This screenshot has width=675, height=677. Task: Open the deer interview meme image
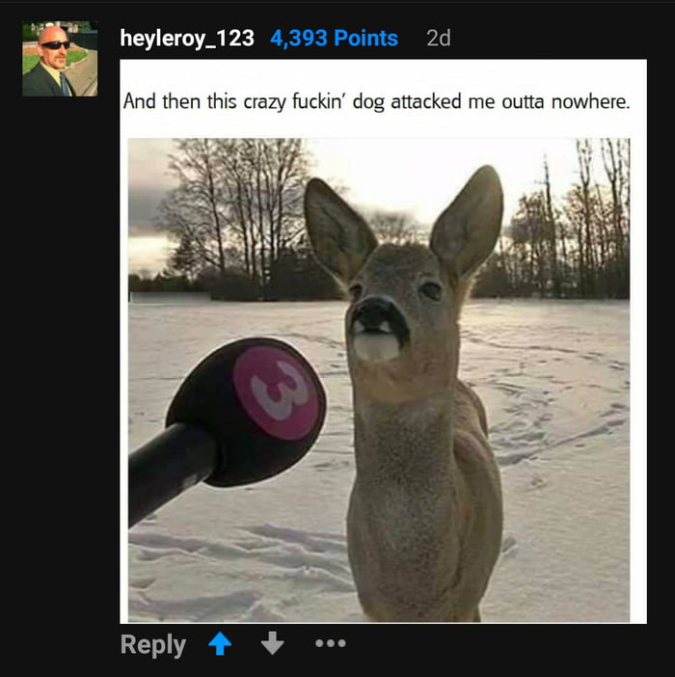pyautogui.click(x=379, y=380)
